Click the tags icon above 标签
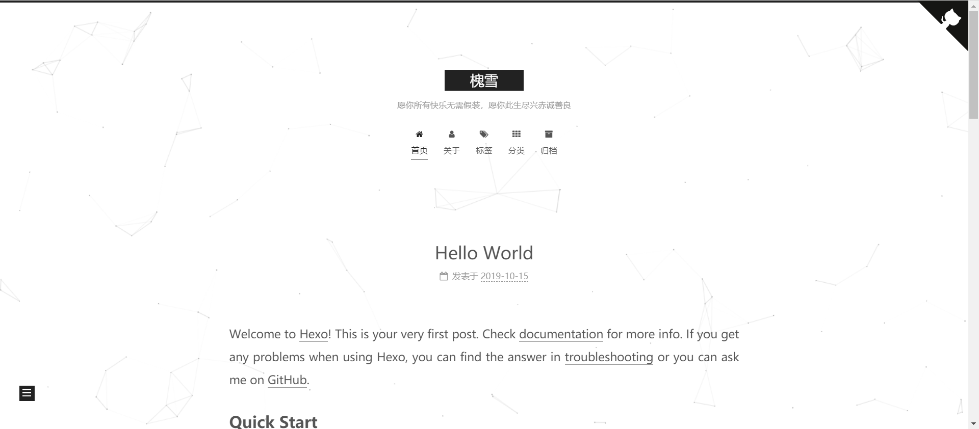Image resolution: width=979 pixels, height=429 pixels. [x=484, y=135]
